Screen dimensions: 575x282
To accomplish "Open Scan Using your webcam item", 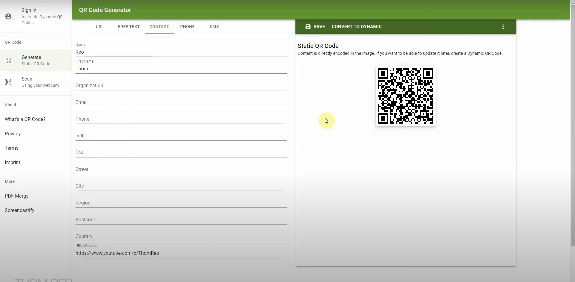I will click(36, 82).
